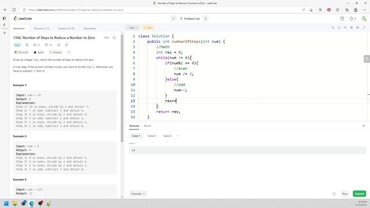Open the browser profile icon

point(356,10)
